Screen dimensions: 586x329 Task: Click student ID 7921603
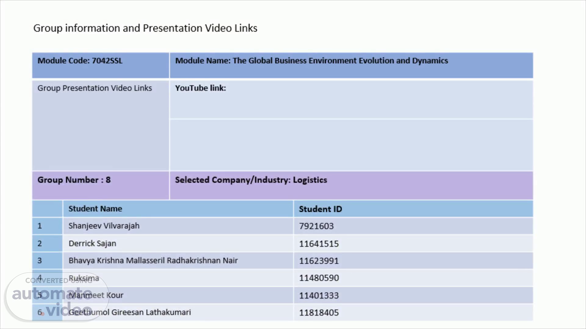[x=317, y=226]
